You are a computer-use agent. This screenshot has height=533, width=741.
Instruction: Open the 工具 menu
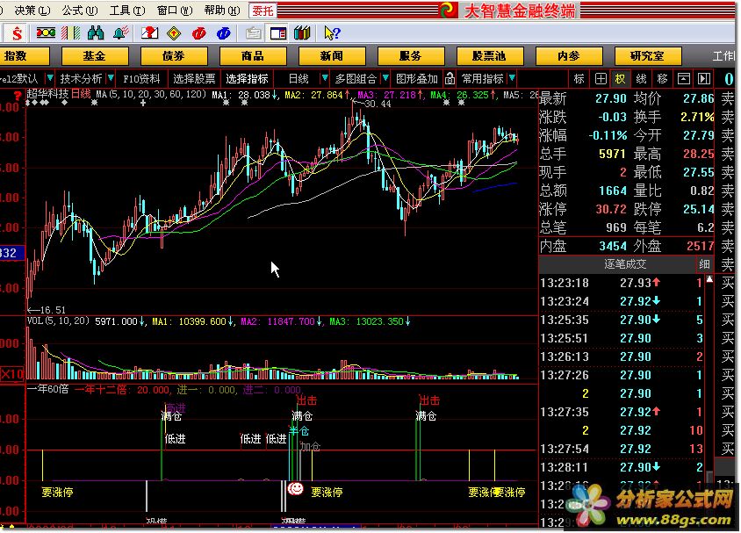pyautogui.click(x=127, y=10)
